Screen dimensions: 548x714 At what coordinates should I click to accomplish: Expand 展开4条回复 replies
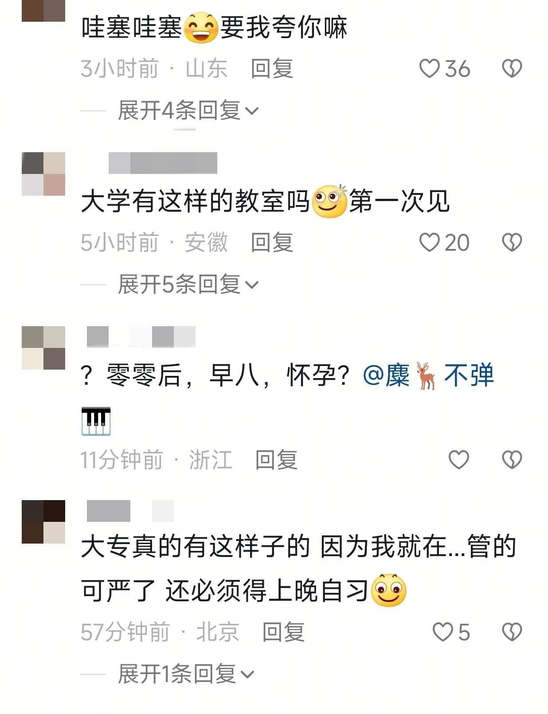click(188, 110)
